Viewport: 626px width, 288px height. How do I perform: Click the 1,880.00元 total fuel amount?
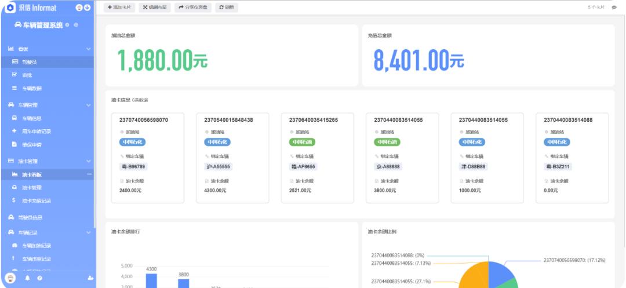point(162,61)
